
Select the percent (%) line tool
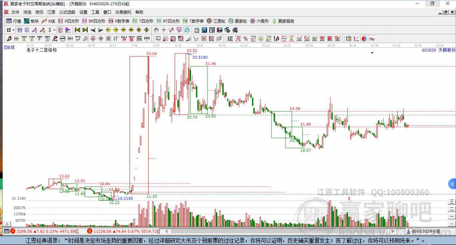click(x=246, y=39)
